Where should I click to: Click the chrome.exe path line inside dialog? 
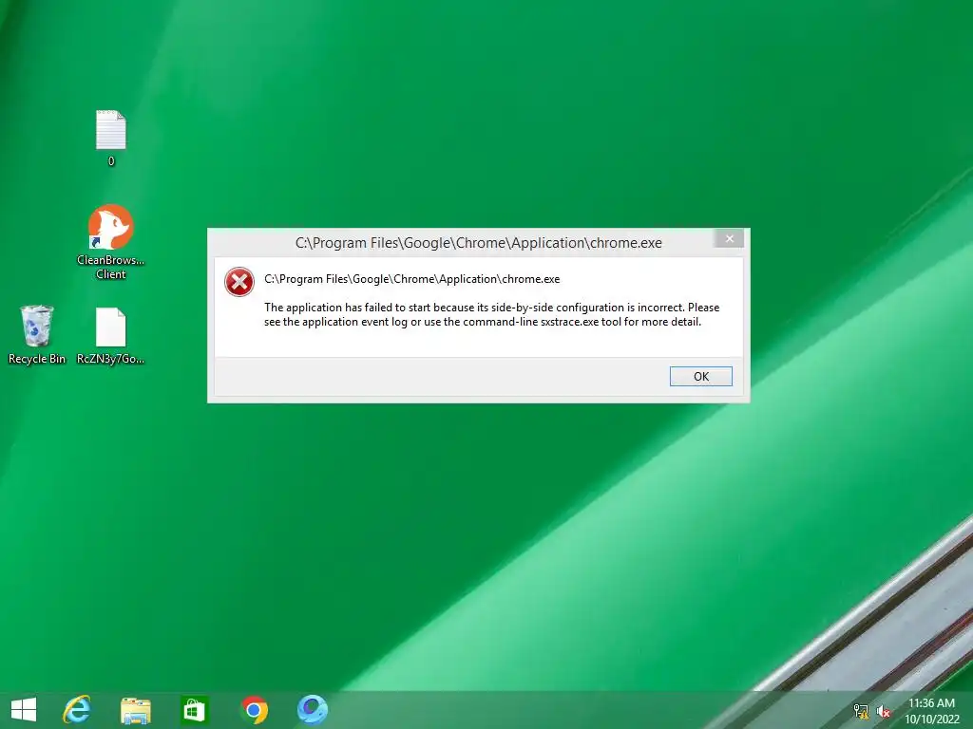point(412,279)
